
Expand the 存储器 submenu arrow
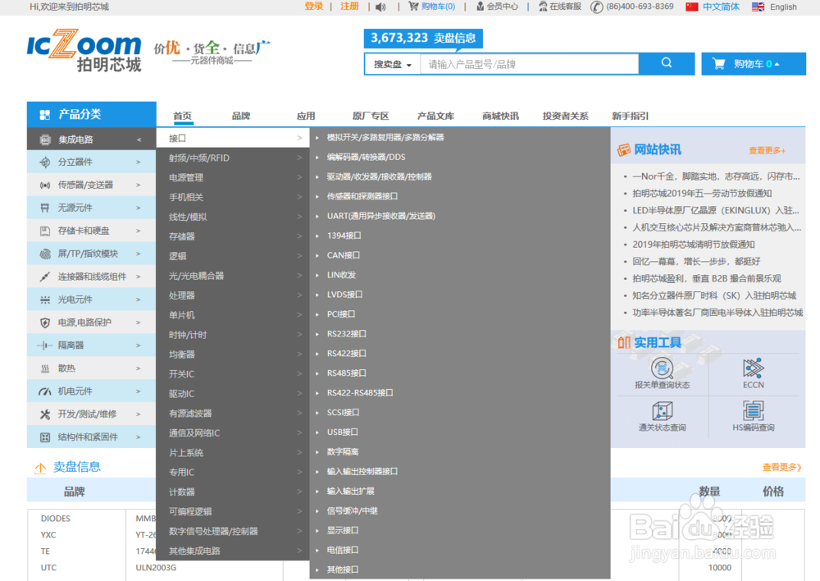[301, 235]
